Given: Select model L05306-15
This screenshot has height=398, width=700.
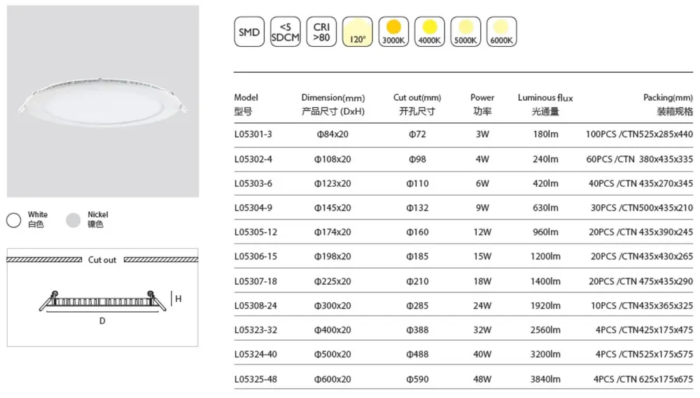Looking at the screenshot, I should tap(255, 257).
